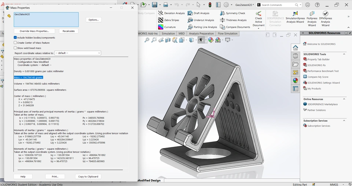
Task: Click Zoom to Area magnifier icon
Action: tap(154, 40)
